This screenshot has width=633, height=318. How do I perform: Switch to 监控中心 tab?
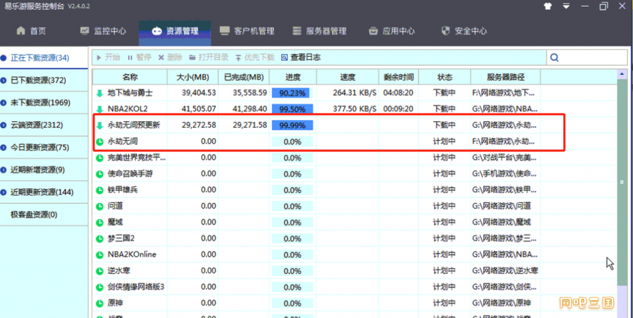pyautogui.click(x=103, y=31)
